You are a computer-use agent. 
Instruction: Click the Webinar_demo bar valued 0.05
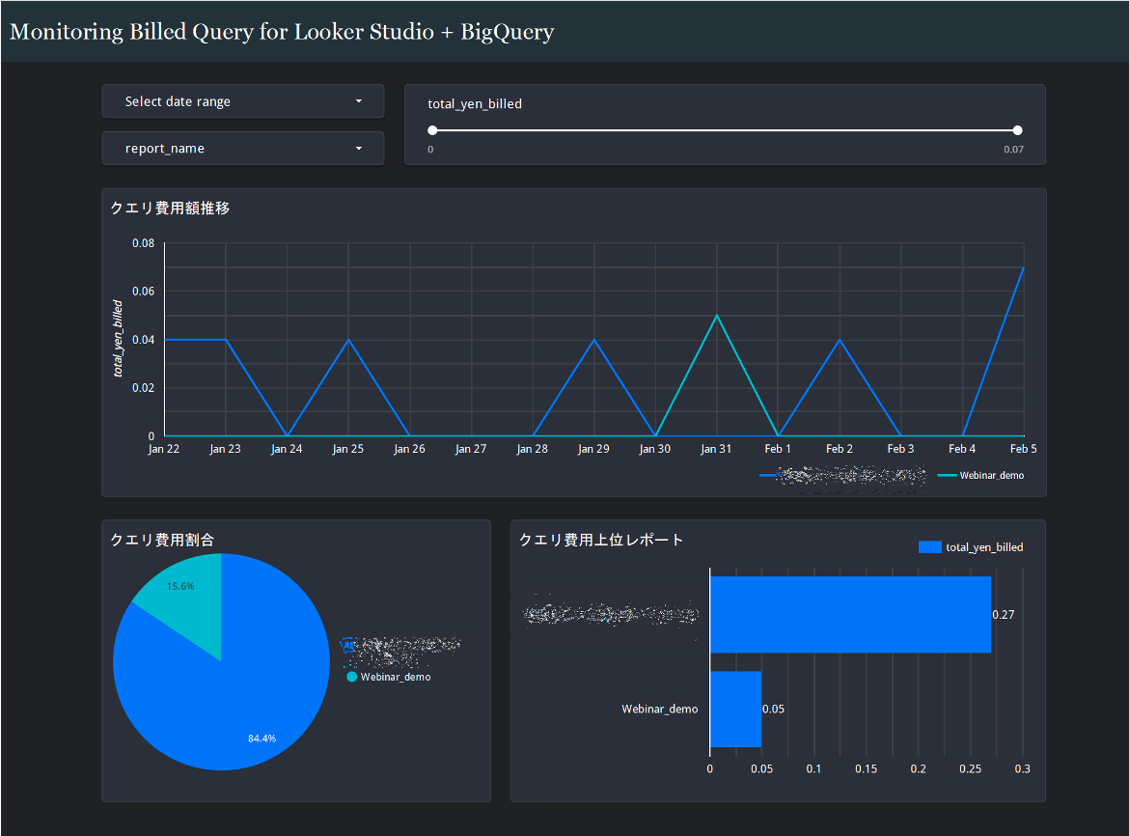tap(735, 710)
